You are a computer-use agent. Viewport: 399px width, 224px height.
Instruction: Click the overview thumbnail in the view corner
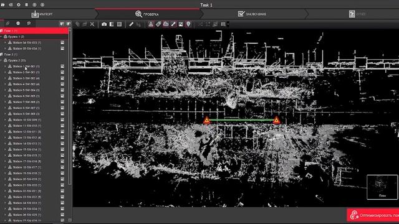point(382,187)
